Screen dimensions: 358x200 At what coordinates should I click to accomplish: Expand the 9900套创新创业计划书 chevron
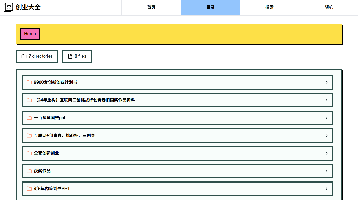click(327, 82)
